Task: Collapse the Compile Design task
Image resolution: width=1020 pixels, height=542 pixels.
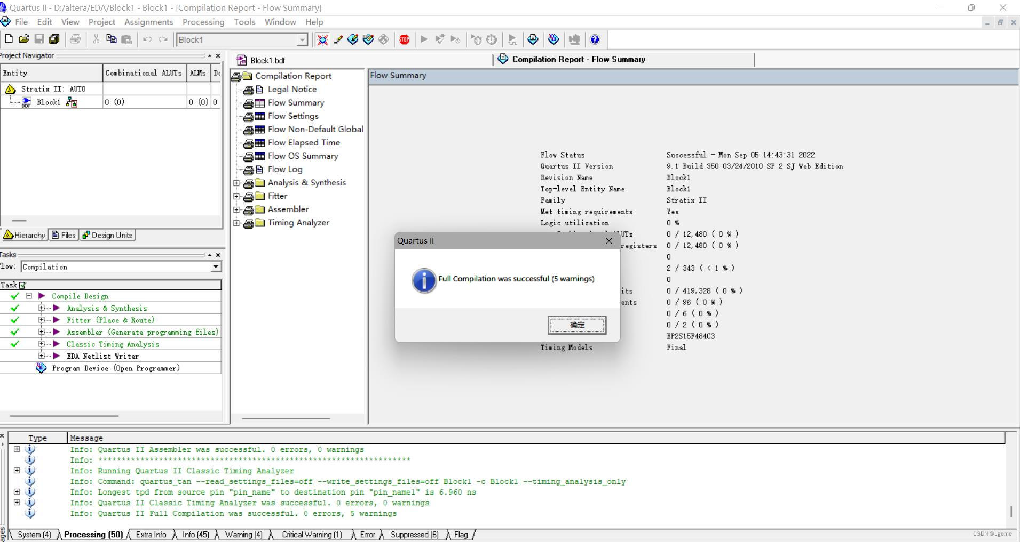Action: click(29, 296)
